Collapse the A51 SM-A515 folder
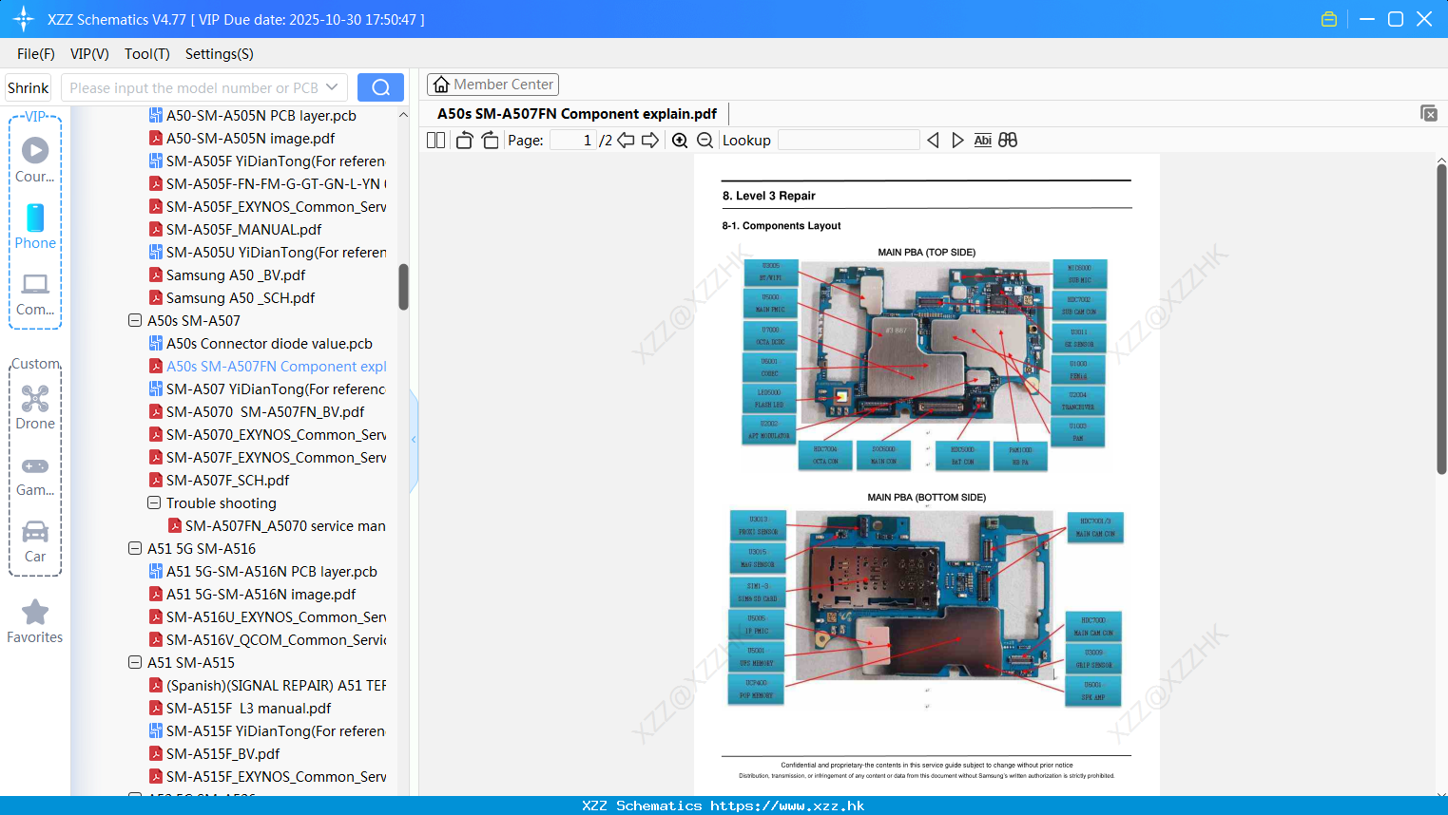 coord(135,663)
